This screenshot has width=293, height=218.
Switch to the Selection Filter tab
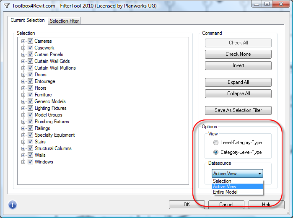tap(65, 21)
